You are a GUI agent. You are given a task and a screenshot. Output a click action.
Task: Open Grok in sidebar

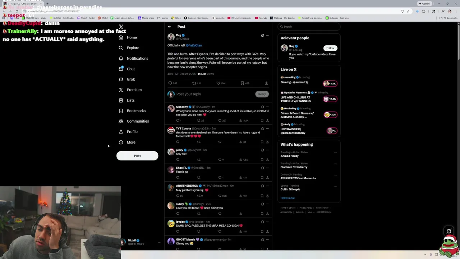(126, 79)
